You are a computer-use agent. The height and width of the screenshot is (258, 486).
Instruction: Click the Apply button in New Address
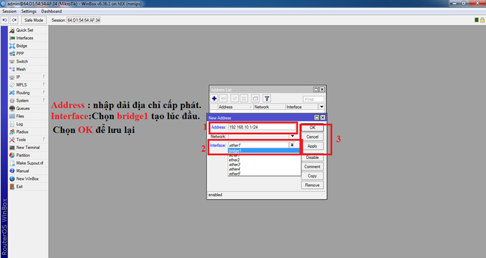[x=312, y=146]
